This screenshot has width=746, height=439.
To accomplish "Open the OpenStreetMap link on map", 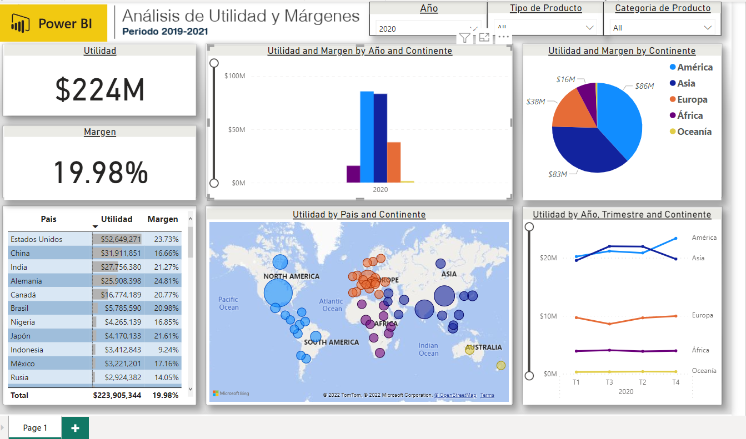I will (x=455, y=395).
